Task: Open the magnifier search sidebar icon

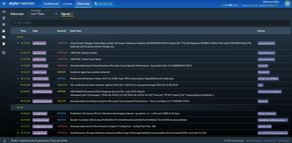Action: pos(4,24)
